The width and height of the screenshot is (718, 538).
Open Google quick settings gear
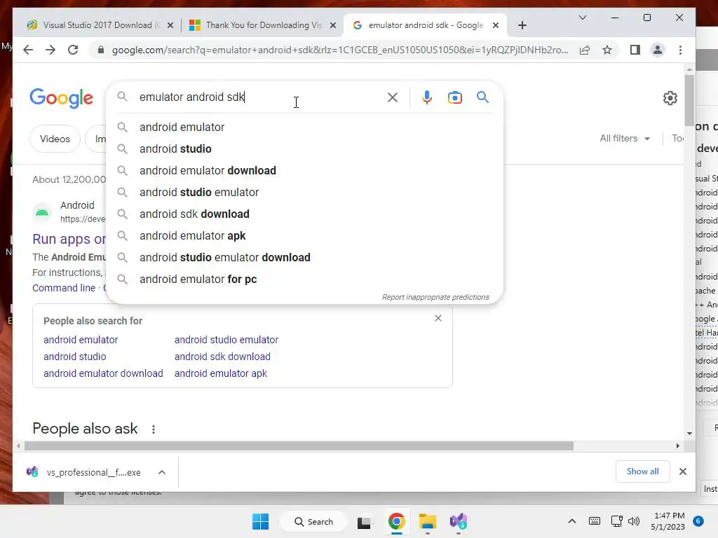[670, 97]
